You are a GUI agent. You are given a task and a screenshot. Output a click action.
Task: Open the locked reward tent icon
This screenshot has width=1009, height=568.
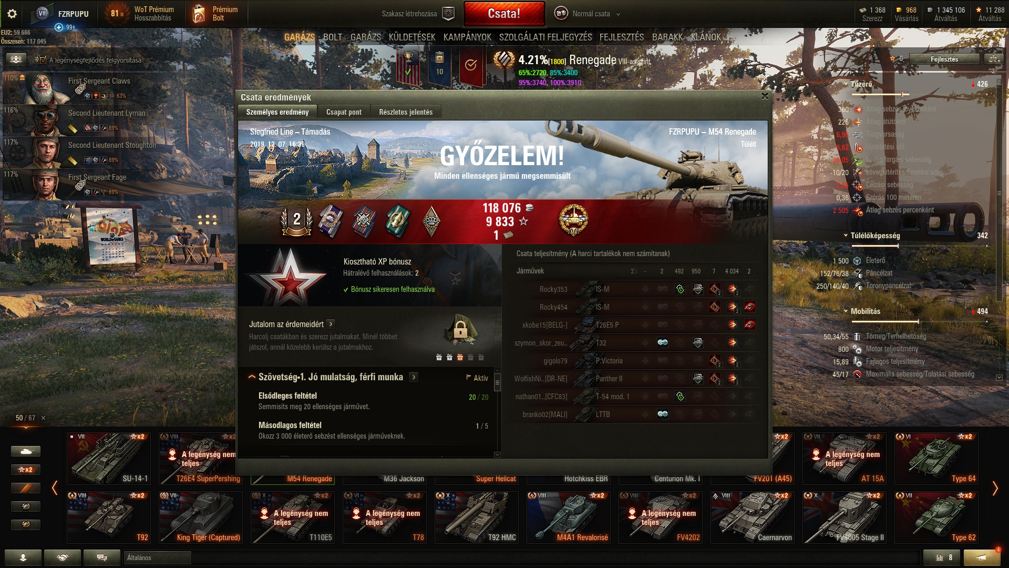[460, 330]
